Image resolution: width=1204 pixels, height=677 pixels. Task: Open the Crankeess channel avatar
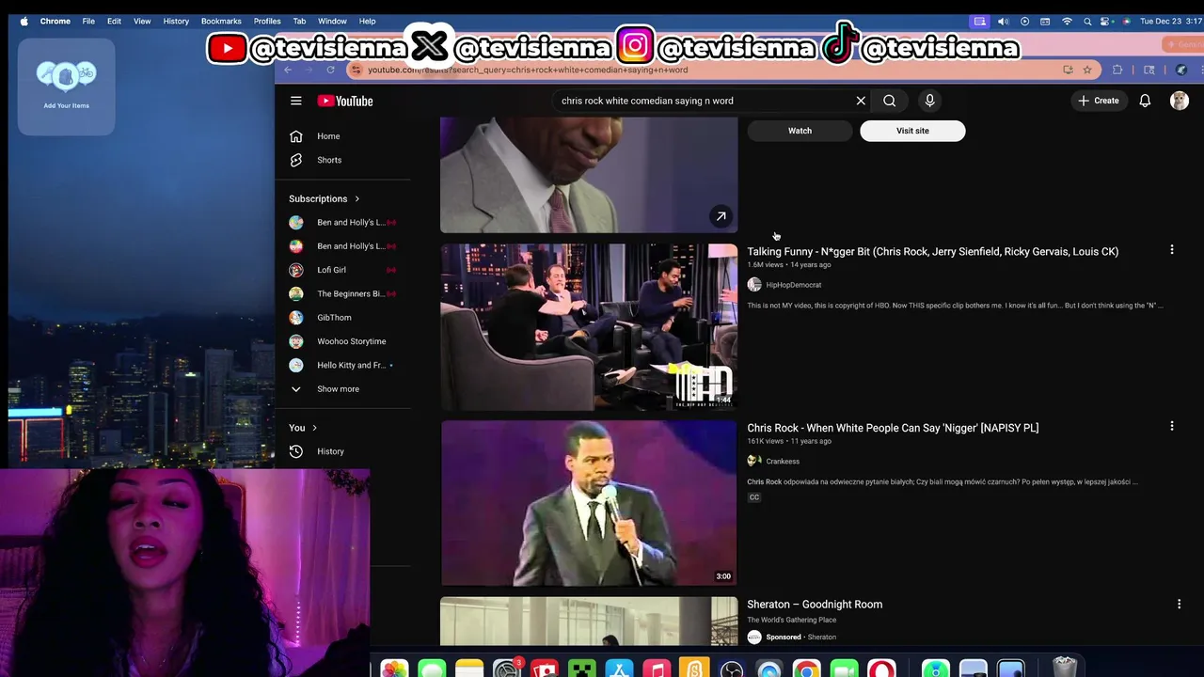tap(754, 461)
